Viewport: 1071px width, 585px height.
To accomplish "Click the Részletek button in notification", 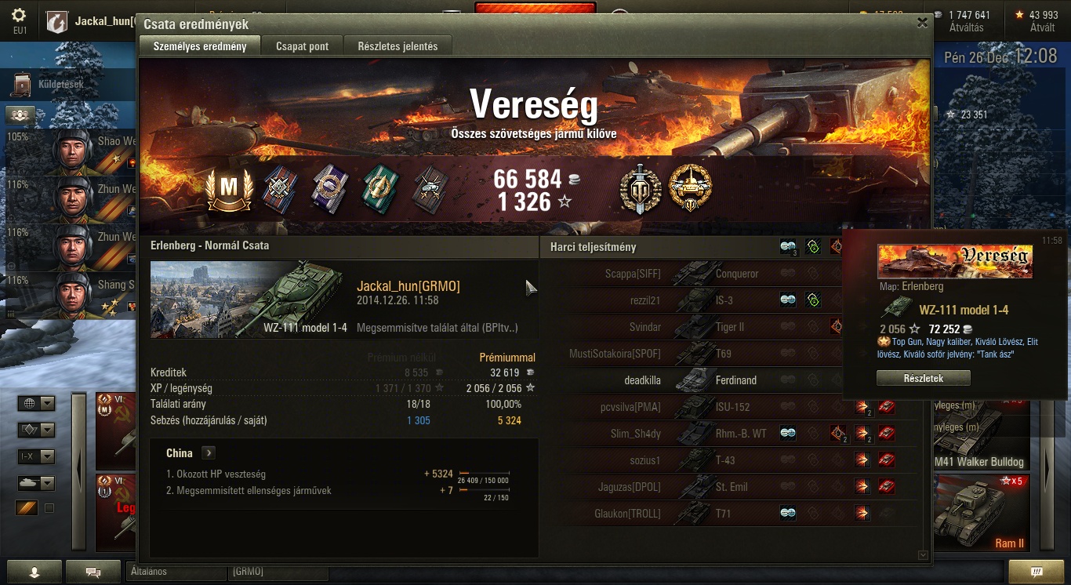I will (923, 378).
